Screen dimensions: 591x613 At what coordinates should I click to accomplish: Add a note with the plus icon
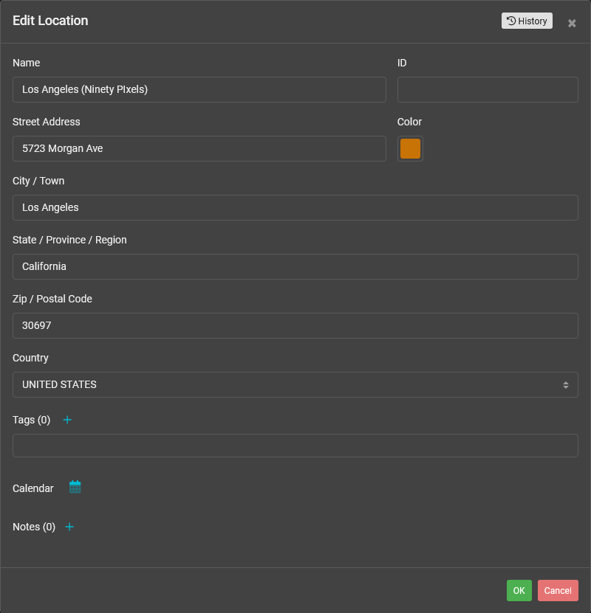click(69, 527)
